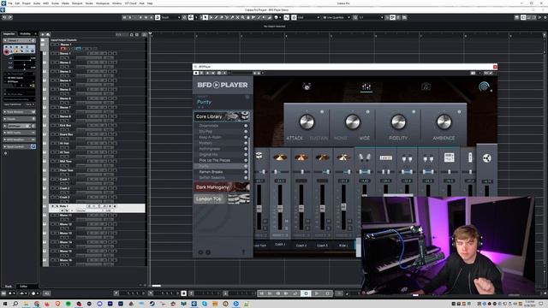Open Windows Start menu

tap(4, 304)
